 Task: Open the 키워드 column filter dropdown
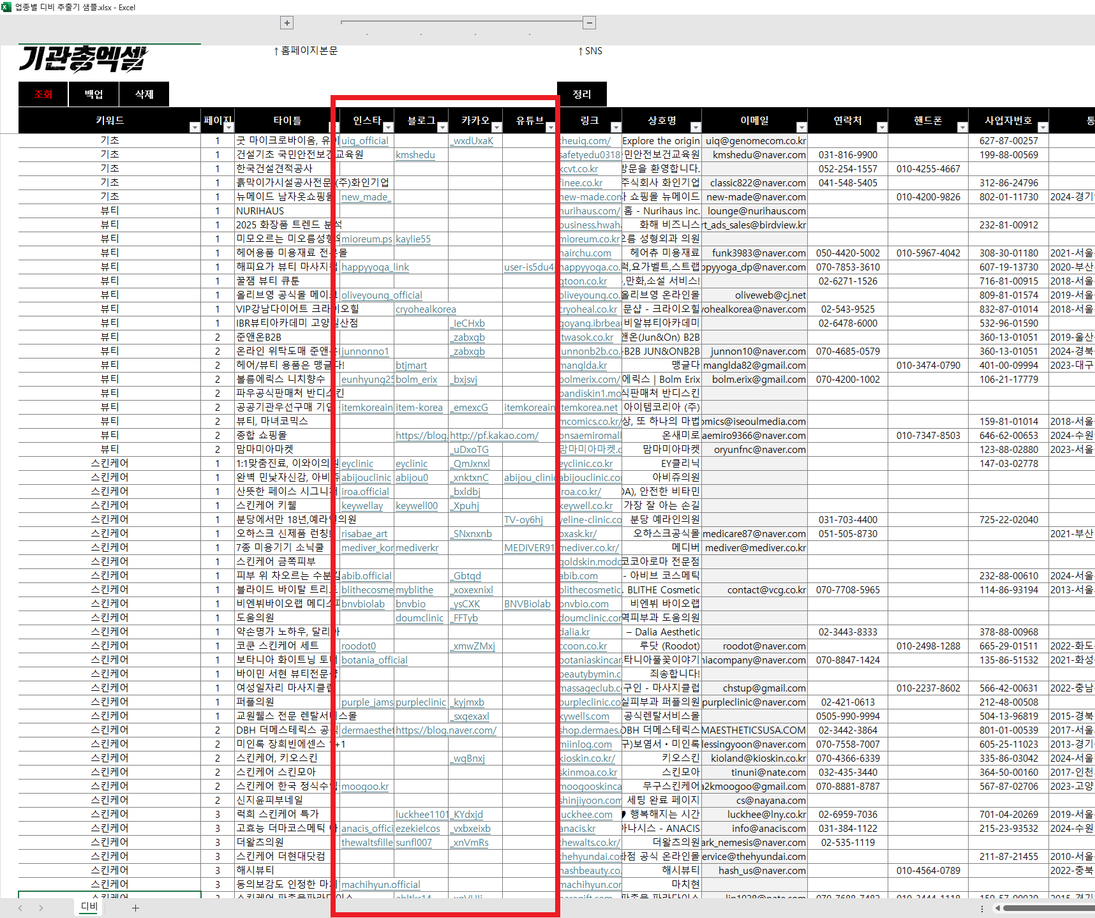(195, 128)
